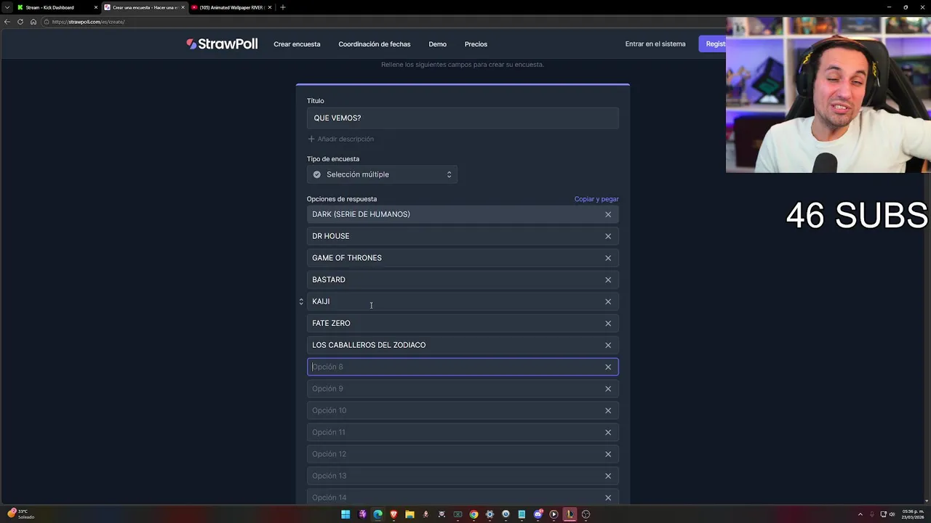Click the StrawPoll logo

click(222, 44)
